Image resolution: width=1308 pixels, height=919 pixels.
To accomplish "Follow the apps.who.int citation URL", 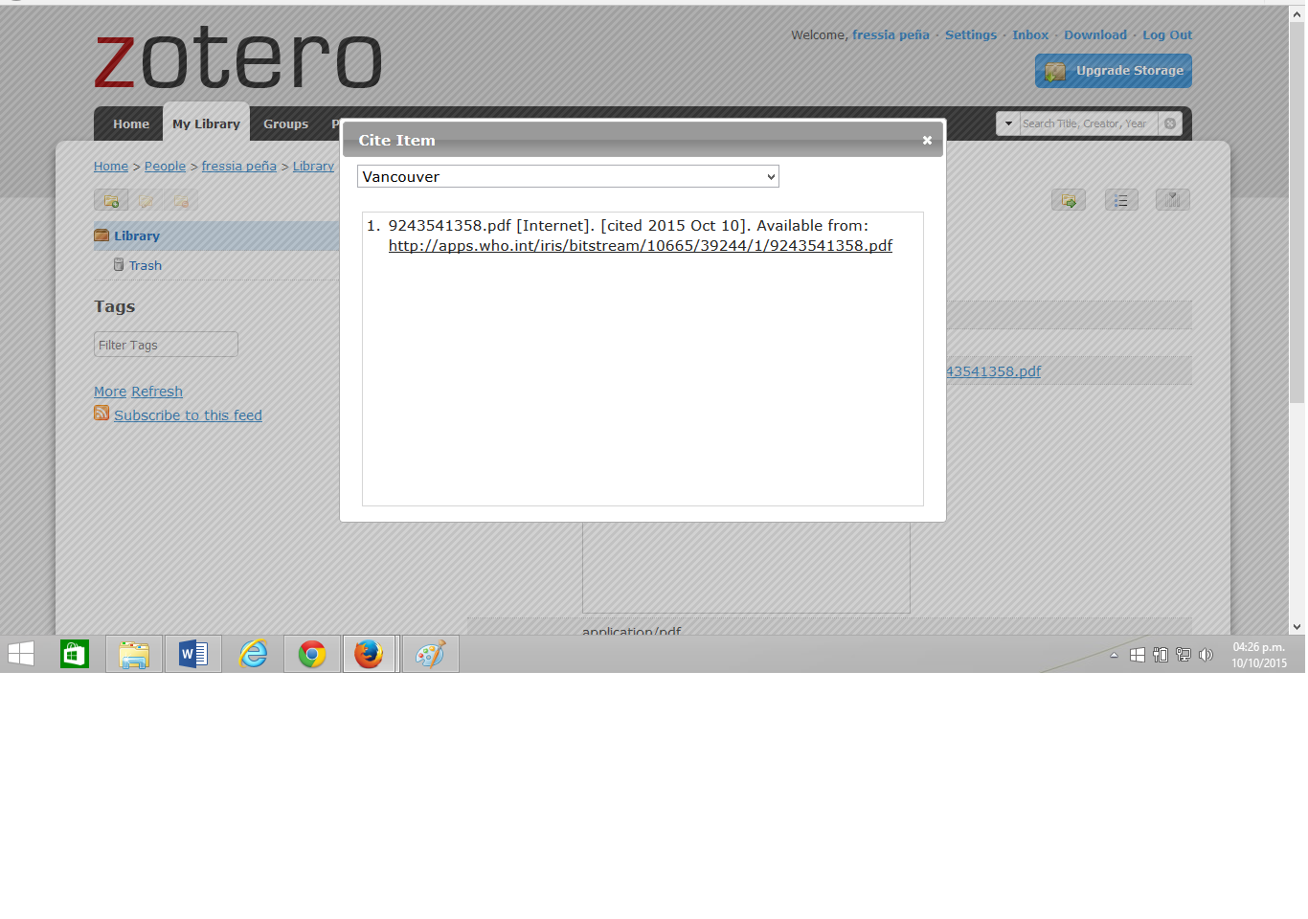I will pos(640,245).
